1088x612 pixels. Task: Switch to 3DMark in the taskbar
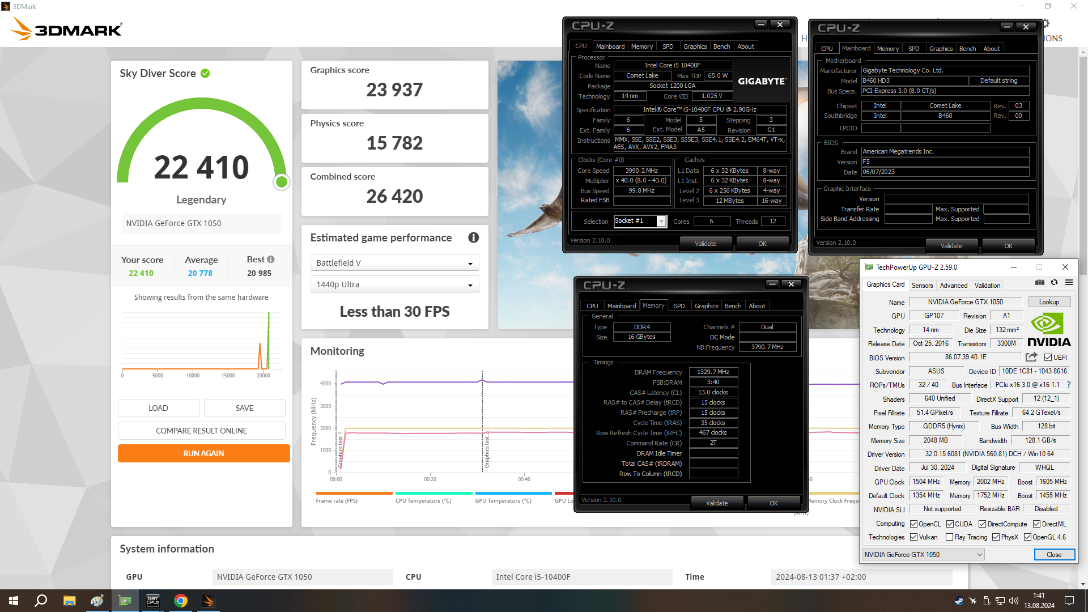[209, 601]
